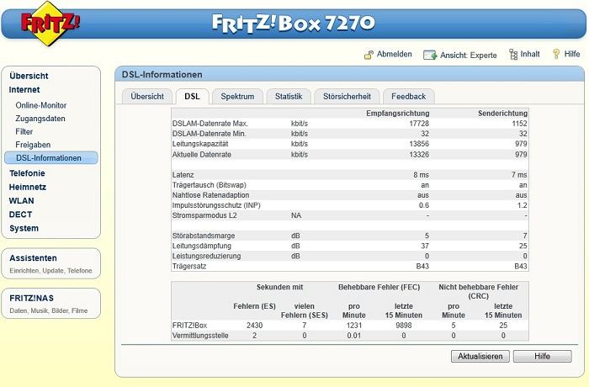Click FRITZ!Box error row label
This screenshot has height=387, width=589.
189,326
